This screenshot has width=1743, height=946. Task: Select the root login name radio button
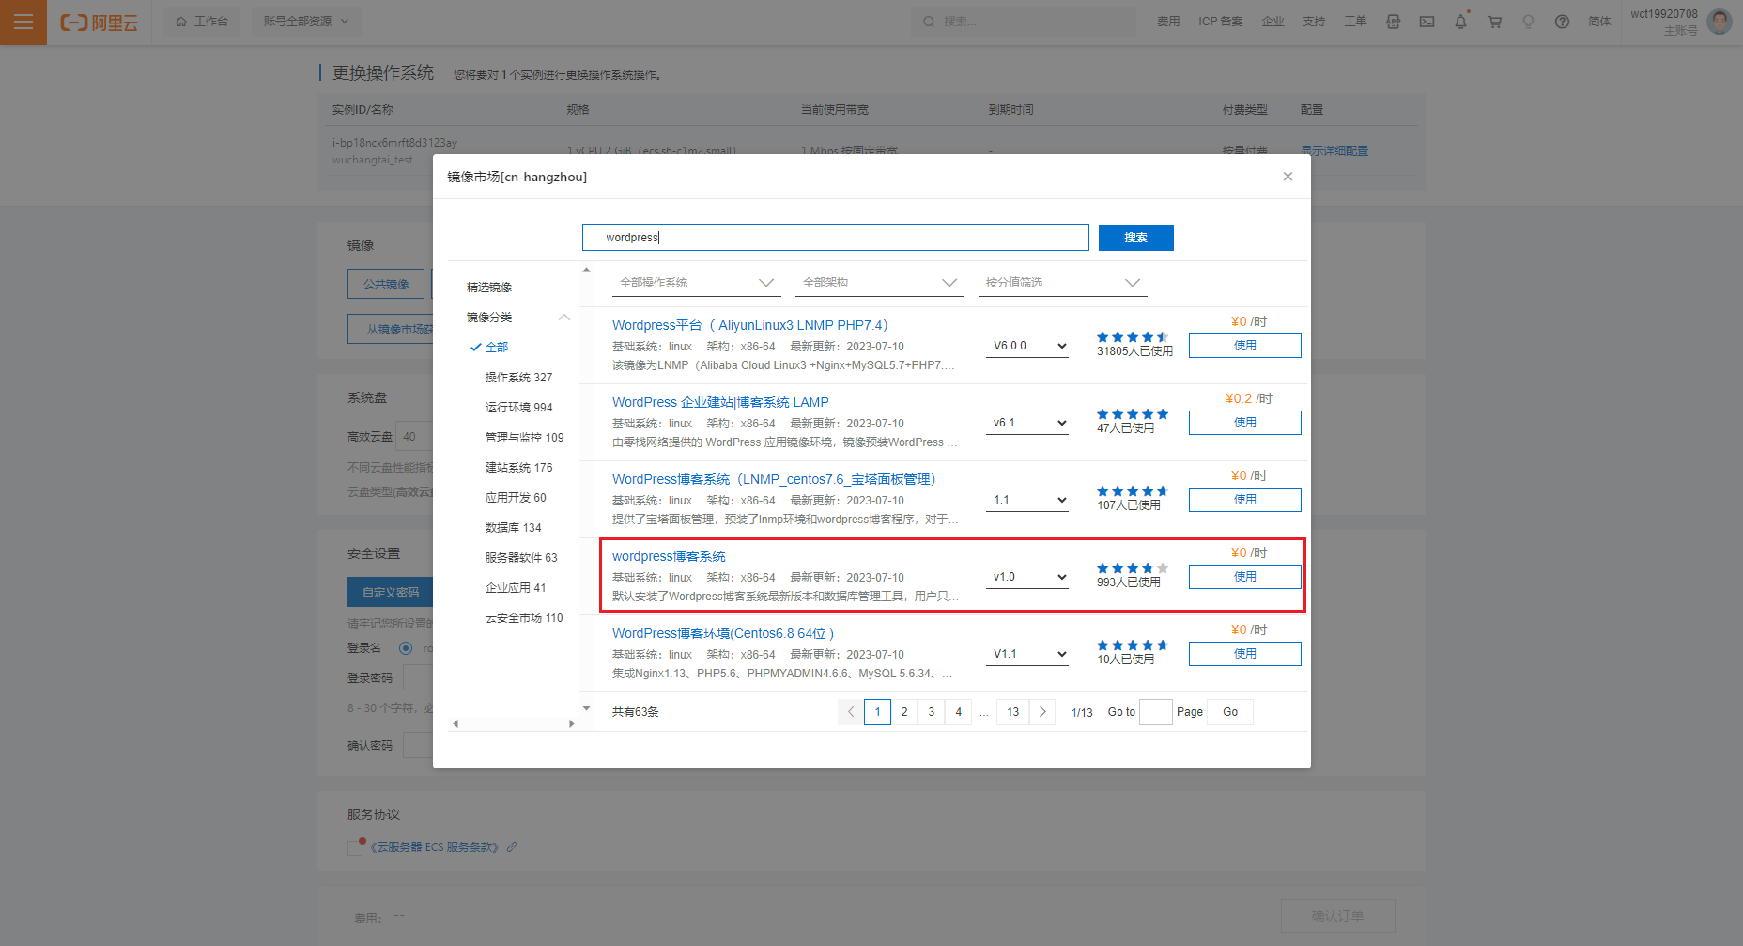406,648
